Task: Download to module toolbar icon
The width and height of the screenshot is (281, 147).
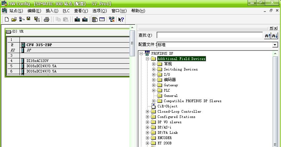Action: (x=77, y=19)
